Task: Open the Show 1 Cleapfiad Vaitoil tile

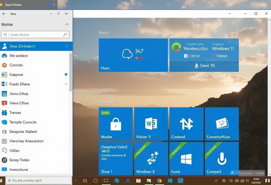Action: [116, 158]
